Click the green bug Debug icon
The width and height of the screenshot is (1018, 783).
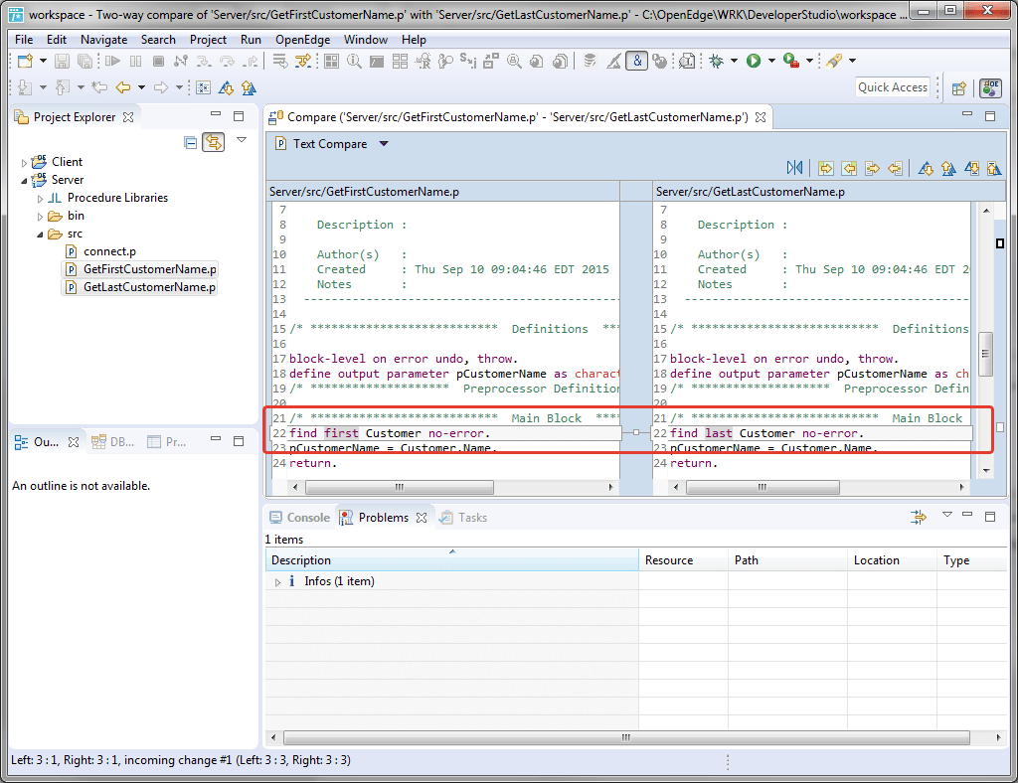click(717, 61)
